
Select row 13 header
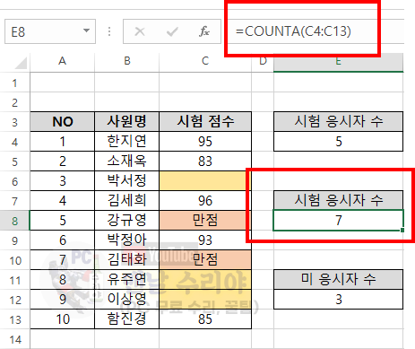[15, 319]
